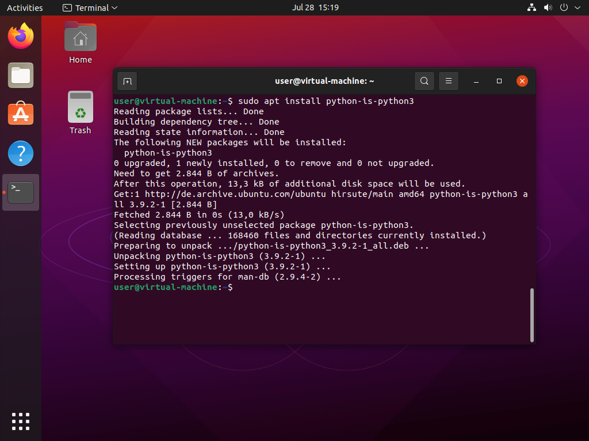Click the network status icon
Image resolution: width=589 pixels, height=441 pixels.
tap(531, 7)
